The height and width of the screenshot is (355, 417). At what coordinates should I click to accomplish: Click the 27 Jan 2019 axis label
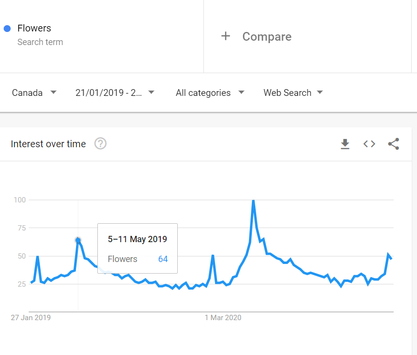[x=31, y=318]
